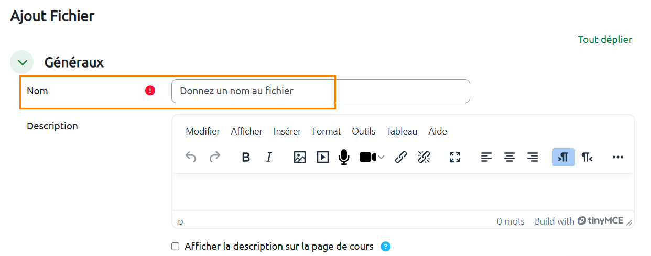Reveal more toolbar items with the ellipsis
651x256 pixels.
pos(618,157)
